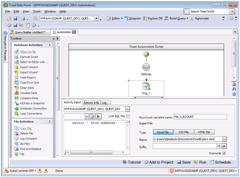
Task: Switch to Query Builder Untitled1 tab
Action: click(30, 32)
